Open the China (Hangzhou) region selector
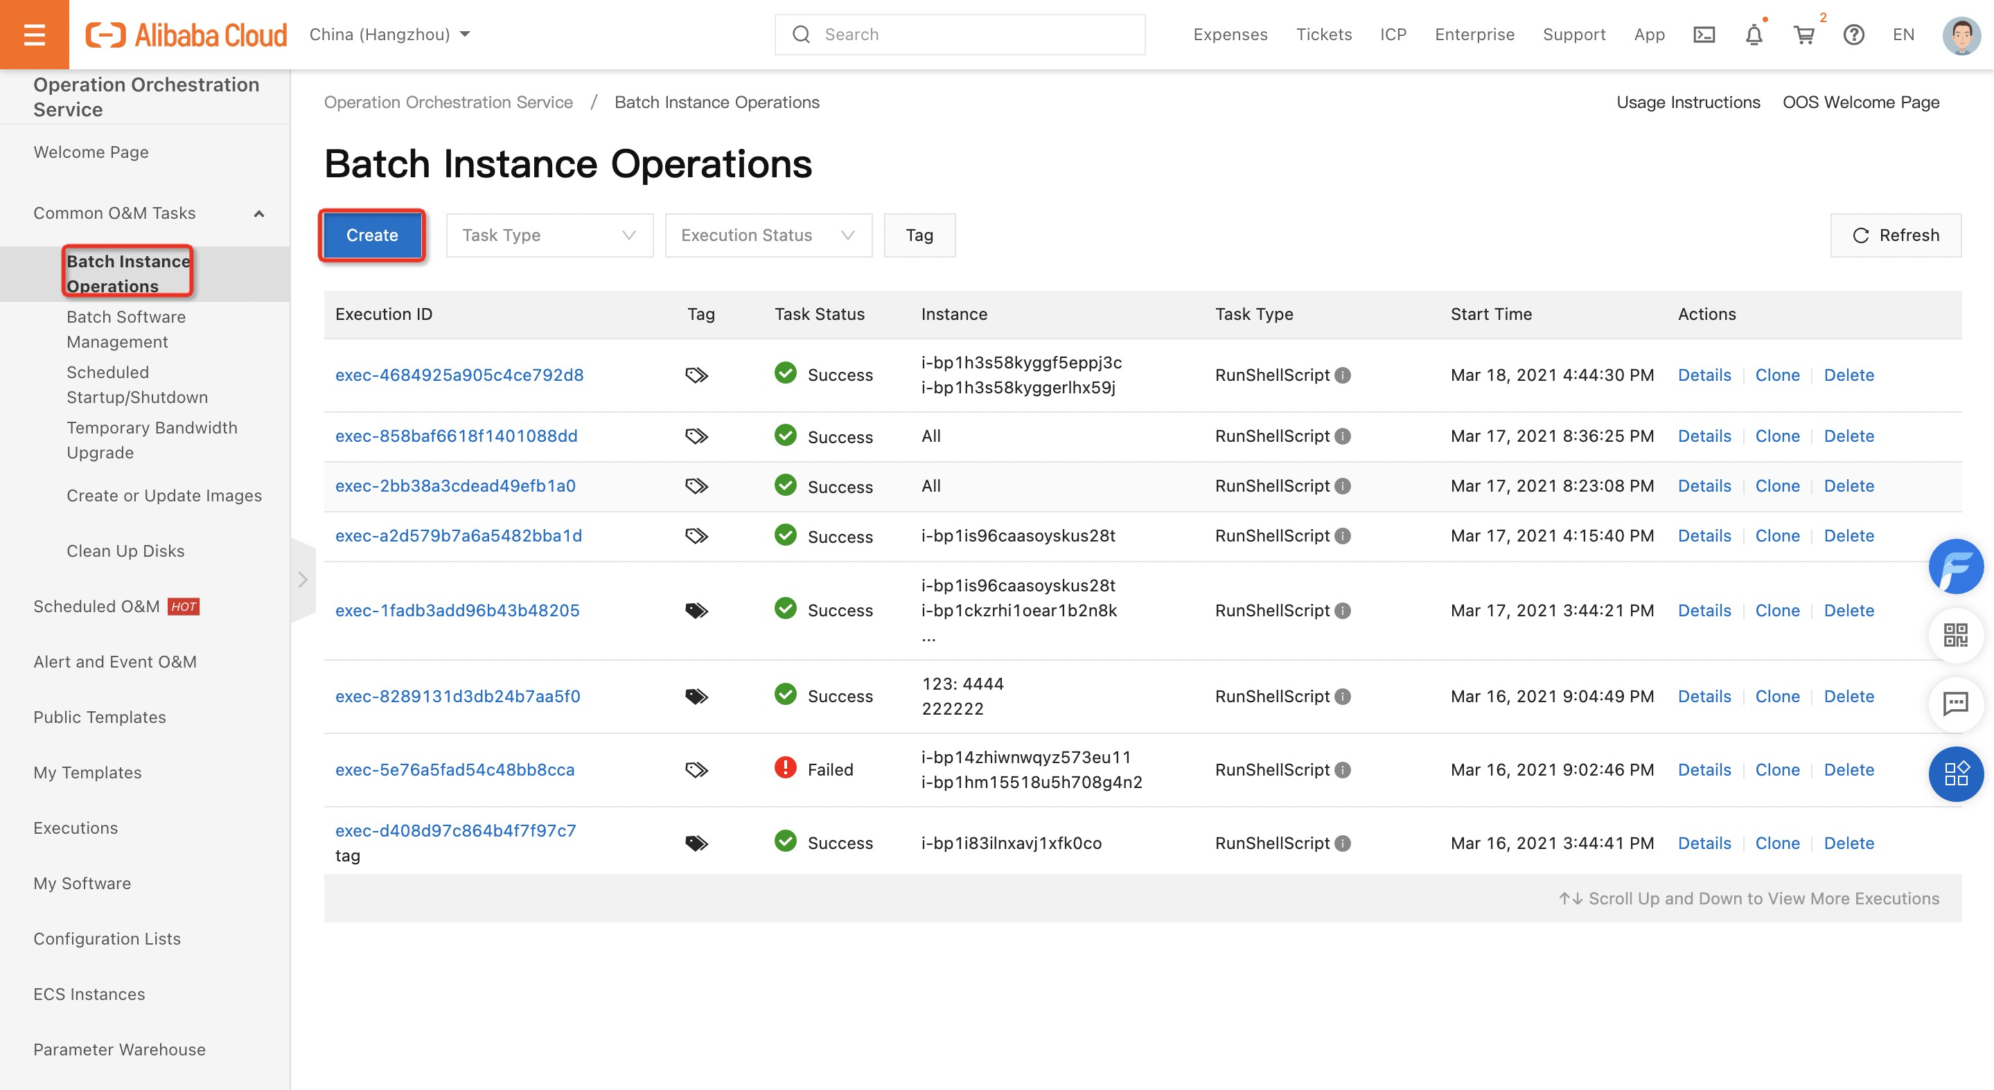1994x1090 pixels. [389, 35]
